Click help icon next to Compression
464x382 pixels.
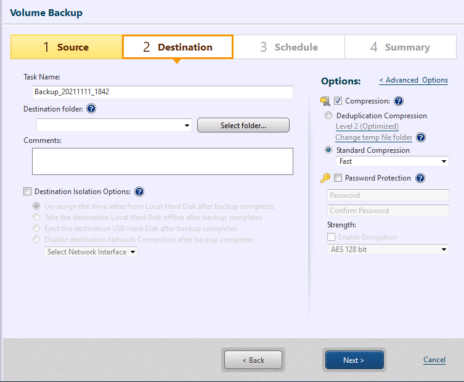coord(399,101)
